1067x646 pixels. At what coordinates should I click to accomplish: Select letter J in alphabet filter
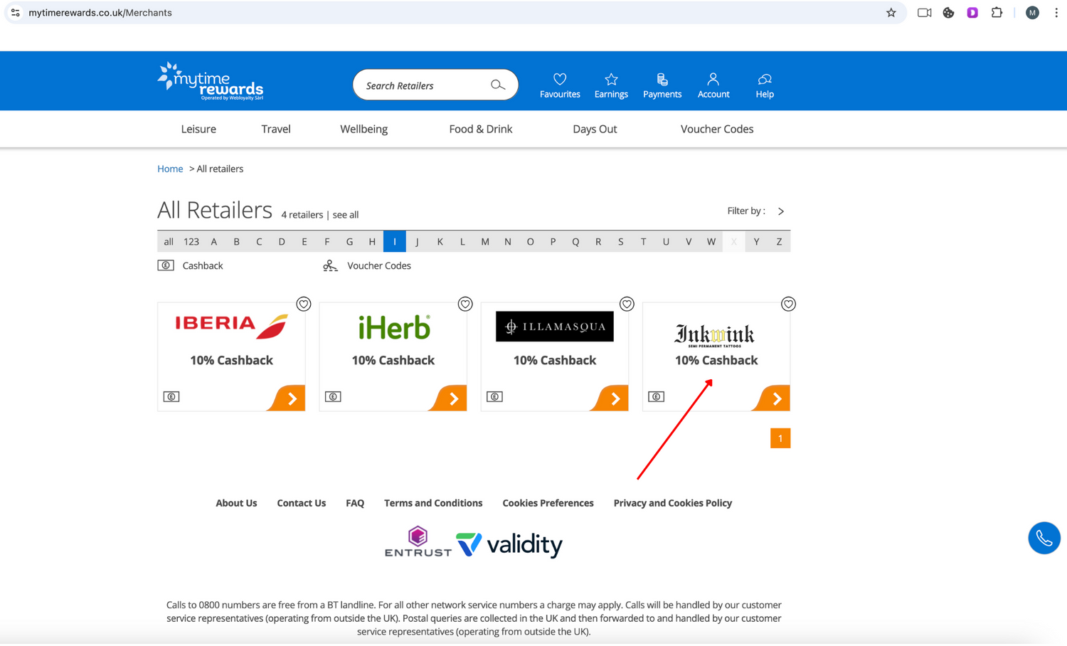[x=418, y=241]
